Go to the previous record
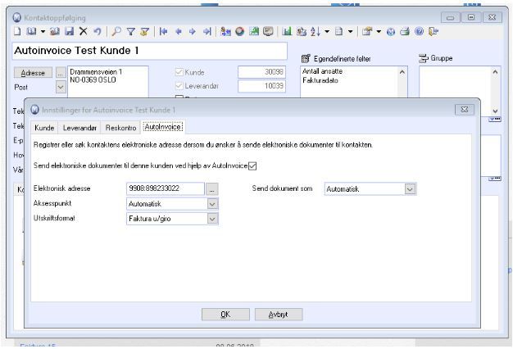513x349 pixels. point(179,31)
